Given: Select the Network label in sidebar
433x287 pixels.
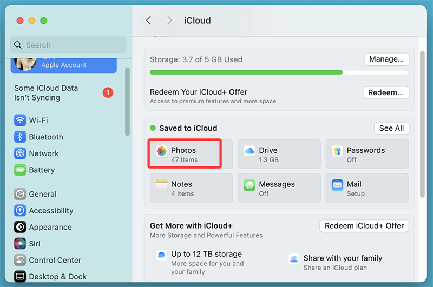Looking at the screenshot, I should tap(44, 153).
